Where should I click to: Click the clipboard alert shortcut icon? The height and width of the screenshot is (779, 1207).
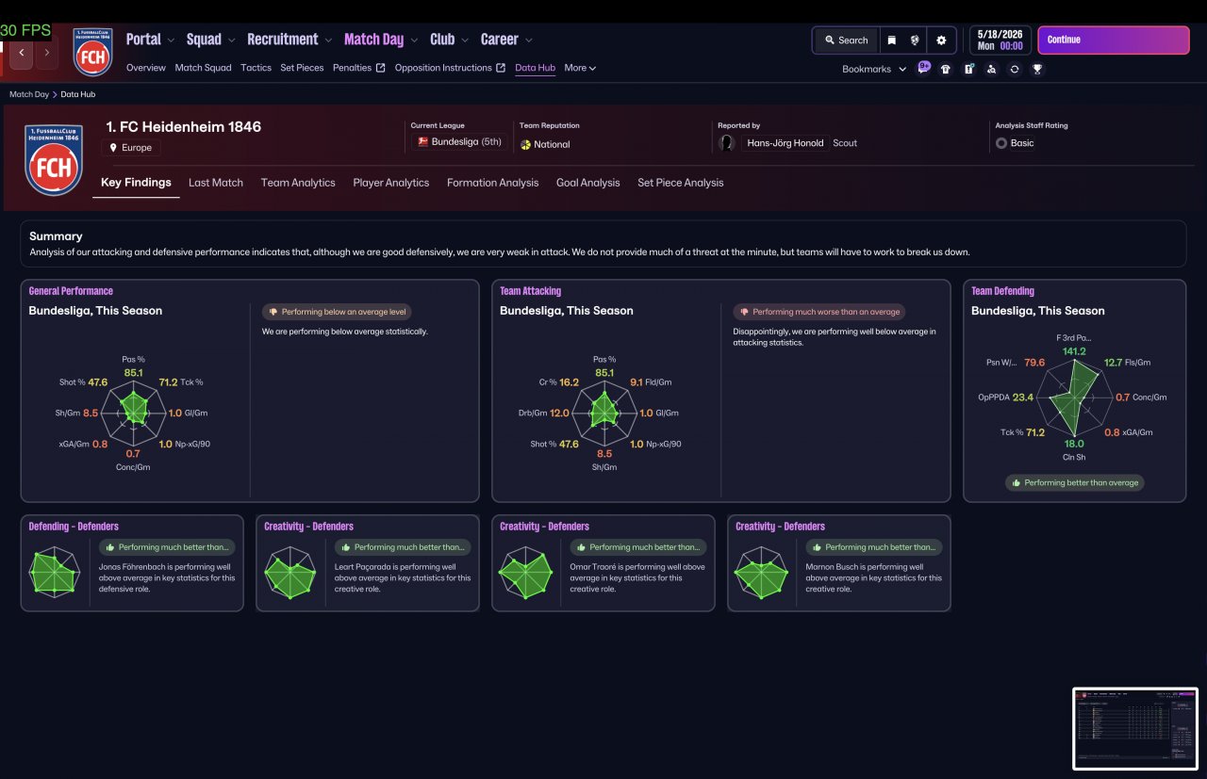968,69
